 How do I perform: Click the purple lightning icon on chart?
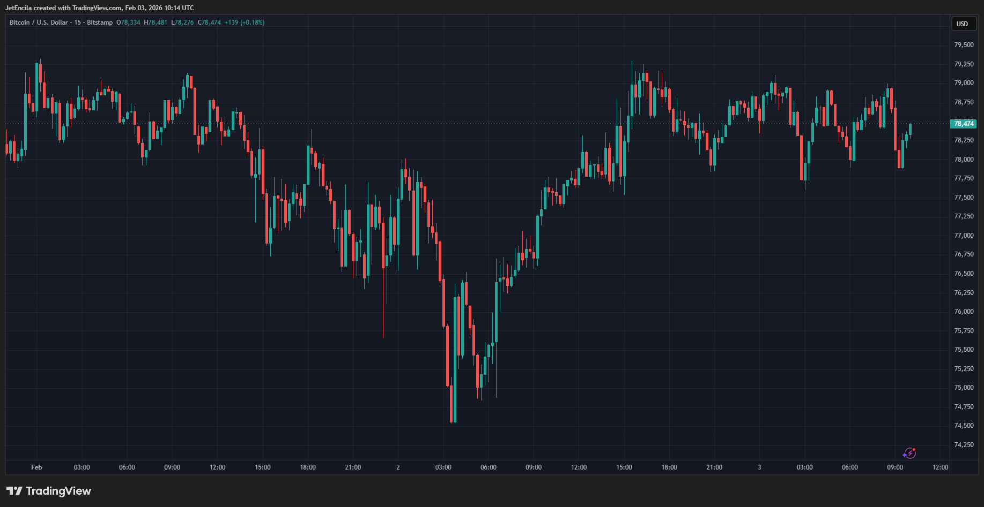(x=909, y=453)
